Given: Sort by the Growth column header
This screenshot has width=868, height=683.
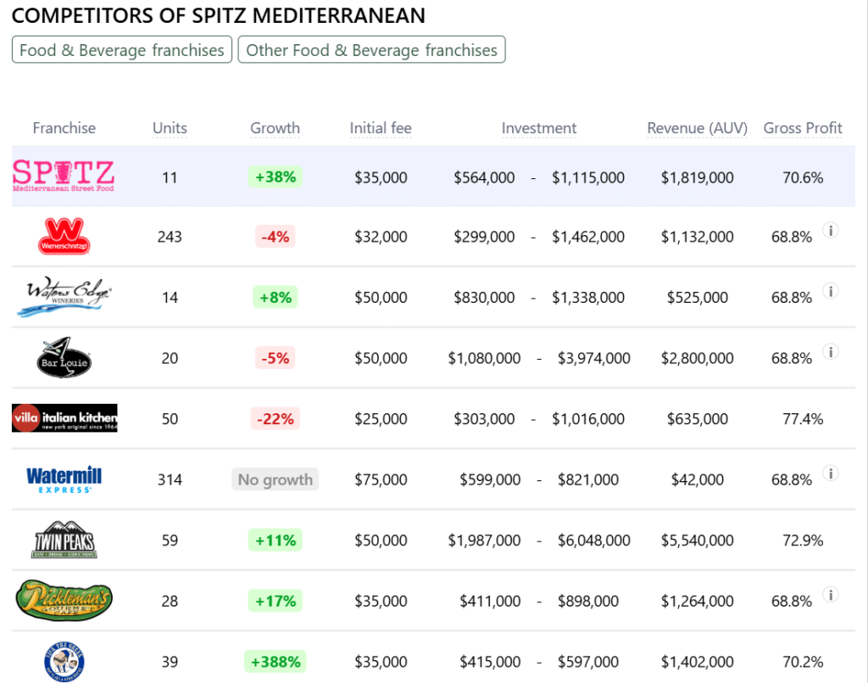Looking at the screenshot, I should click(275, 128).
